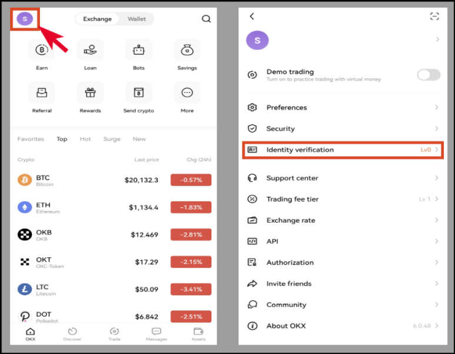This screenshot has height=354, width=455.
Task: Go to Assets in bottom navigation
Action: pyautogui.click(x=198, y=334)
